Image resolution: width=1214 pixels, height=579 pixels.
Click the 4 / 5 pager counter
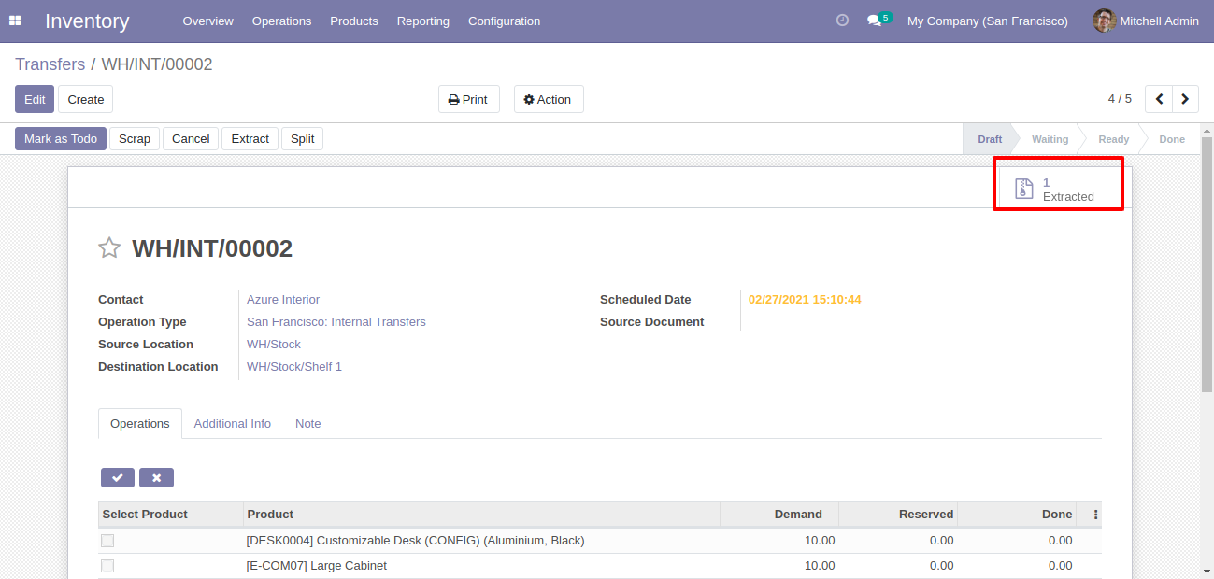pos(1120,99)
